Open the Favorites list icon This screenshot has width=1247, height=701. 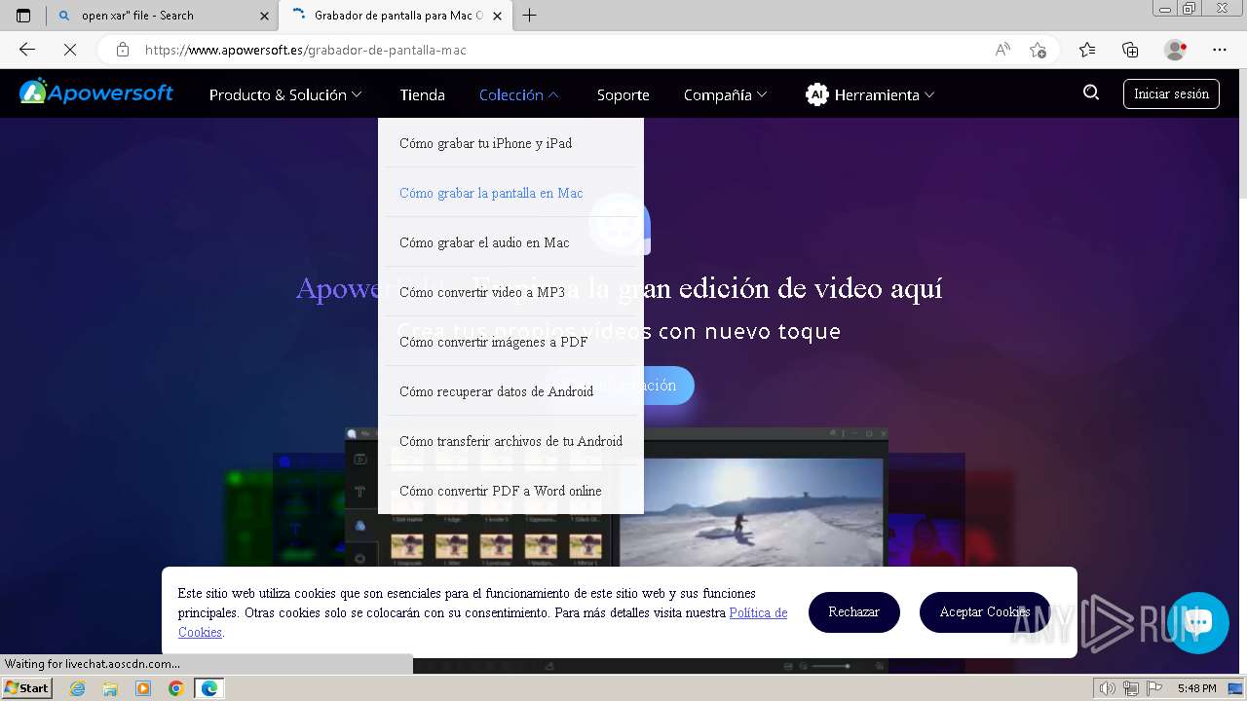[1087, 50]
